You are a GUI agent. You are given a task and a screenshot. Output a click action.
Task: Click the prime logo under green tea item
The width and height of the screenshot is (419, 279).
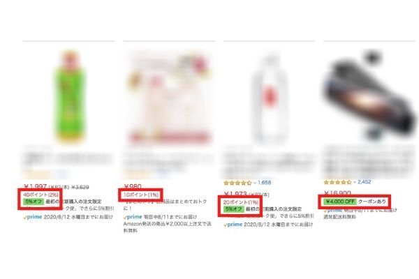tap(33, 217)
